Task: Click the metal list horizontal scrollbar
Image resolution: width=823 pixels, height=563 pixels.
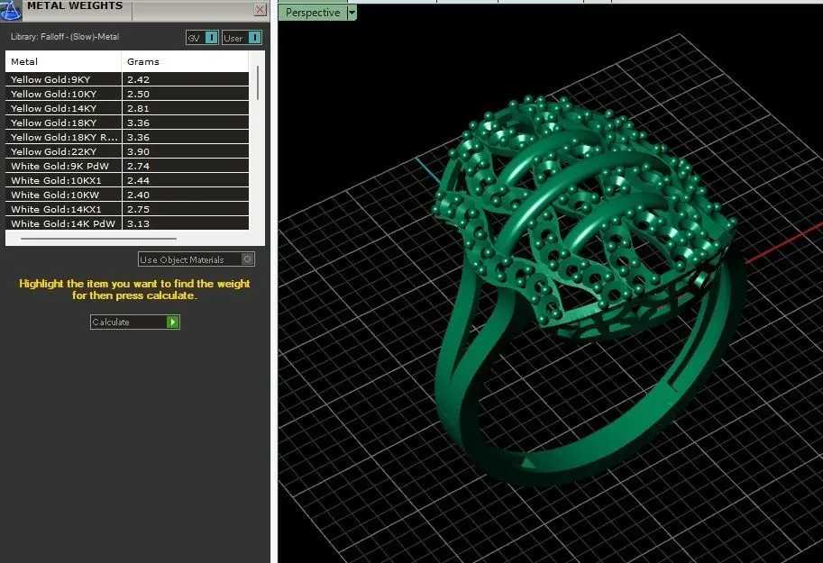Action: click(x=98, y=239)
